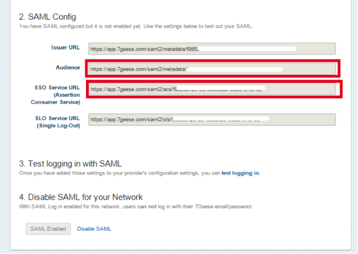The image size is (358, 254).
Task: Click the "Audience" field label
Action: tap(67, 68)
